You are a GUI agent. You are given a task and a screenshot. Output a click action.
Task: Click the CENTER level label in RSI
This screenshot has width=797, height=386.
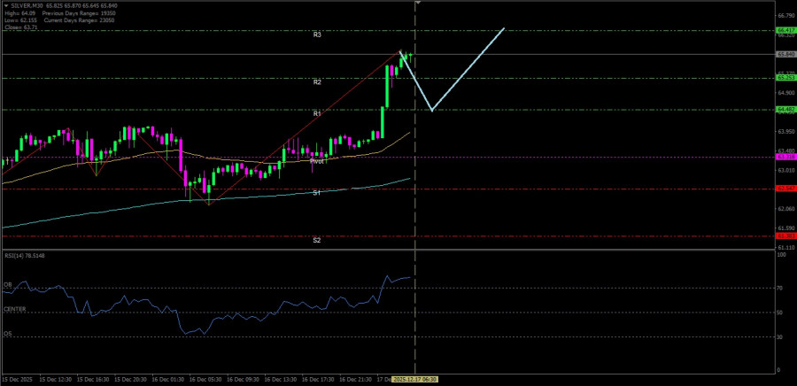(x=15, y=309)
